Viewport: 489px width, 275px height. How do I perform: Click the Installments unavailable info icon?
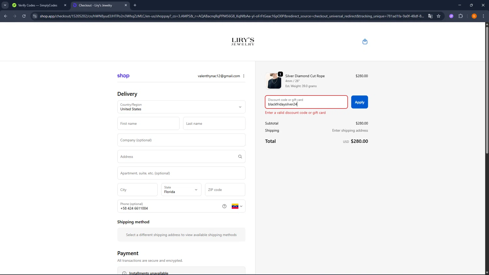[x=124, y=273]
